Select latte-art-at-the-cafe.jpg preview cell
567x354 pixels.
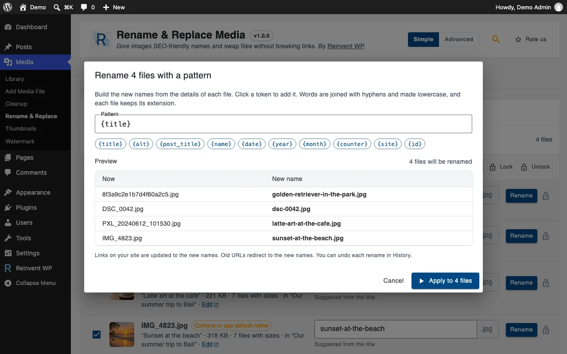(x=306, y=223)
